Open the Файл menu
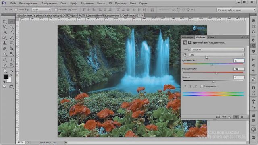Image resolution: width=258 pixels, height=145 pixels. point(13,3)
